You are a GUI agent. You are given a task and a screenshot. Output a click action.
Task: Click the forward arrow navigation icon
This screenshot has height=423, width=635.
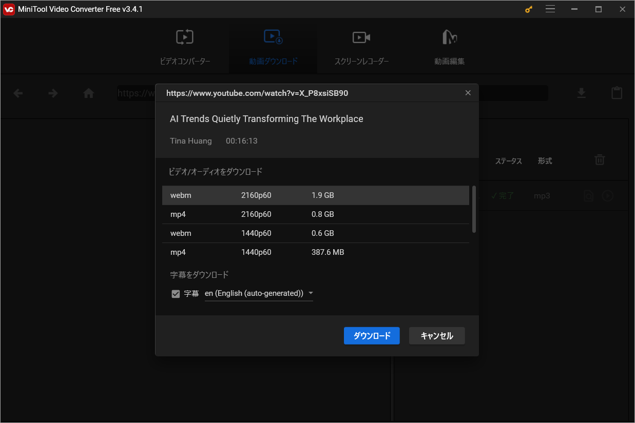tap(53, 93)
